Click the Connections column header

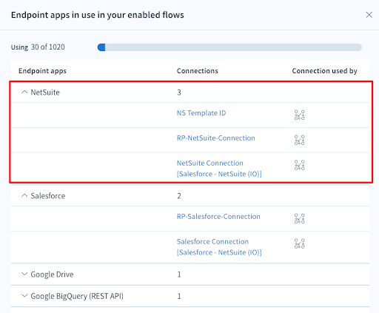pos(197,71)
